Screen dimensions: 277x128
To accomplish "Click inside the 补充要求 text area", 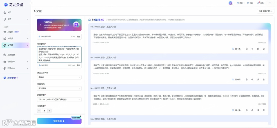I will [59, 55].
